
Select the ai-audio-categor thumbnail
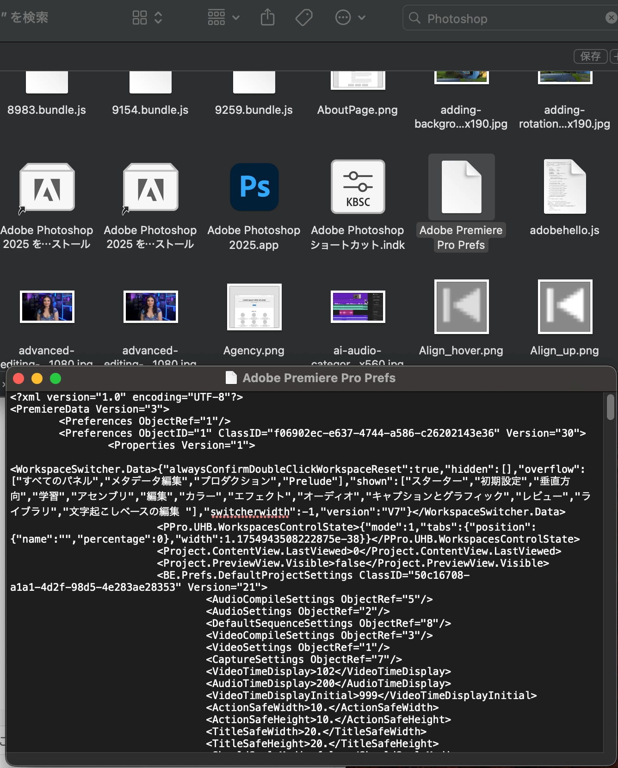(x=358, y=306)
